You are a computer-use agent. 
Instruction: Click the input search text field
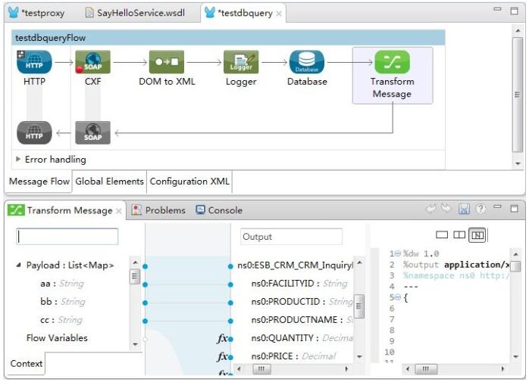tap(67, 237)
